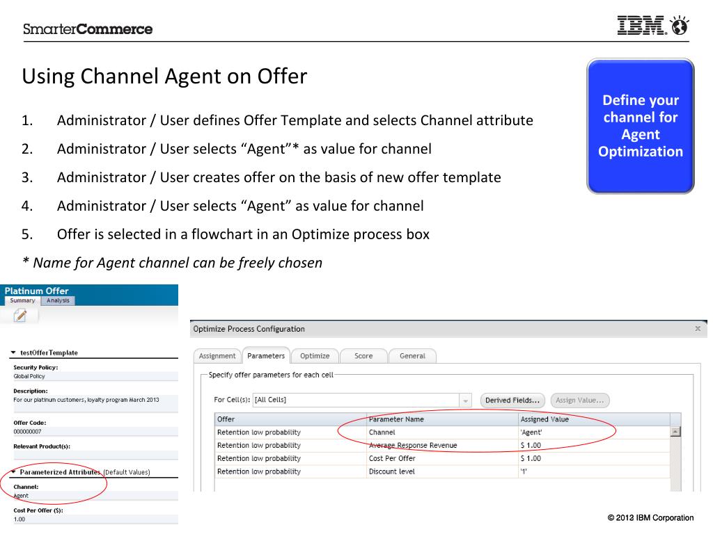Click the Assign Value... button

pyautogui.click(x=580, y=400)
